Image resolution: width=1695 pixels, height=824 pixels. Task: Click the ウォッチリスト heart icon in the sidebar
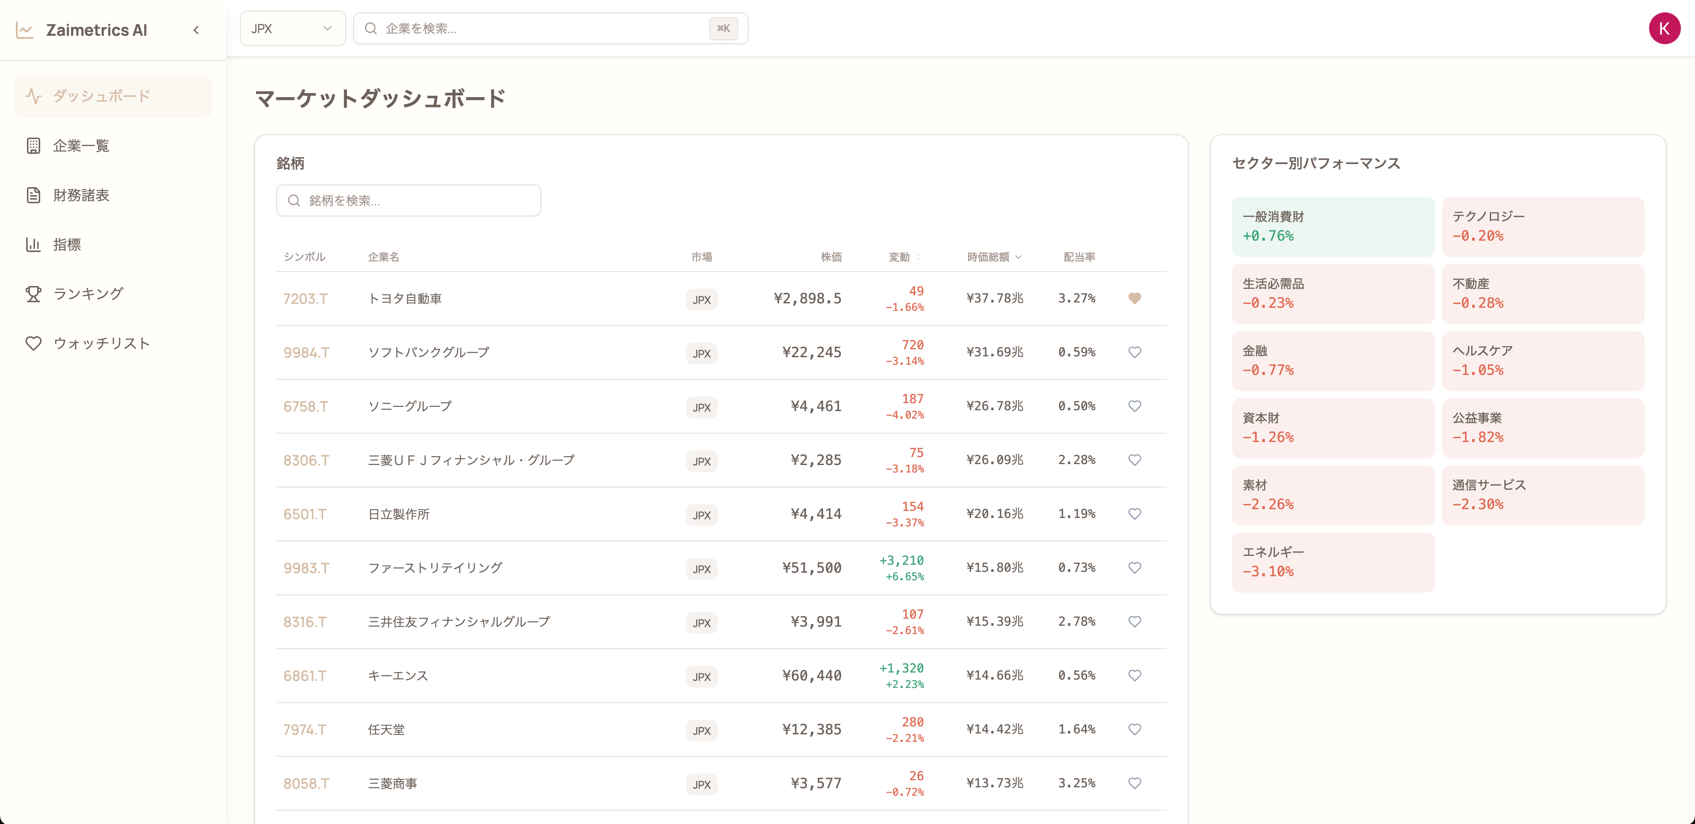pos(34,343)
